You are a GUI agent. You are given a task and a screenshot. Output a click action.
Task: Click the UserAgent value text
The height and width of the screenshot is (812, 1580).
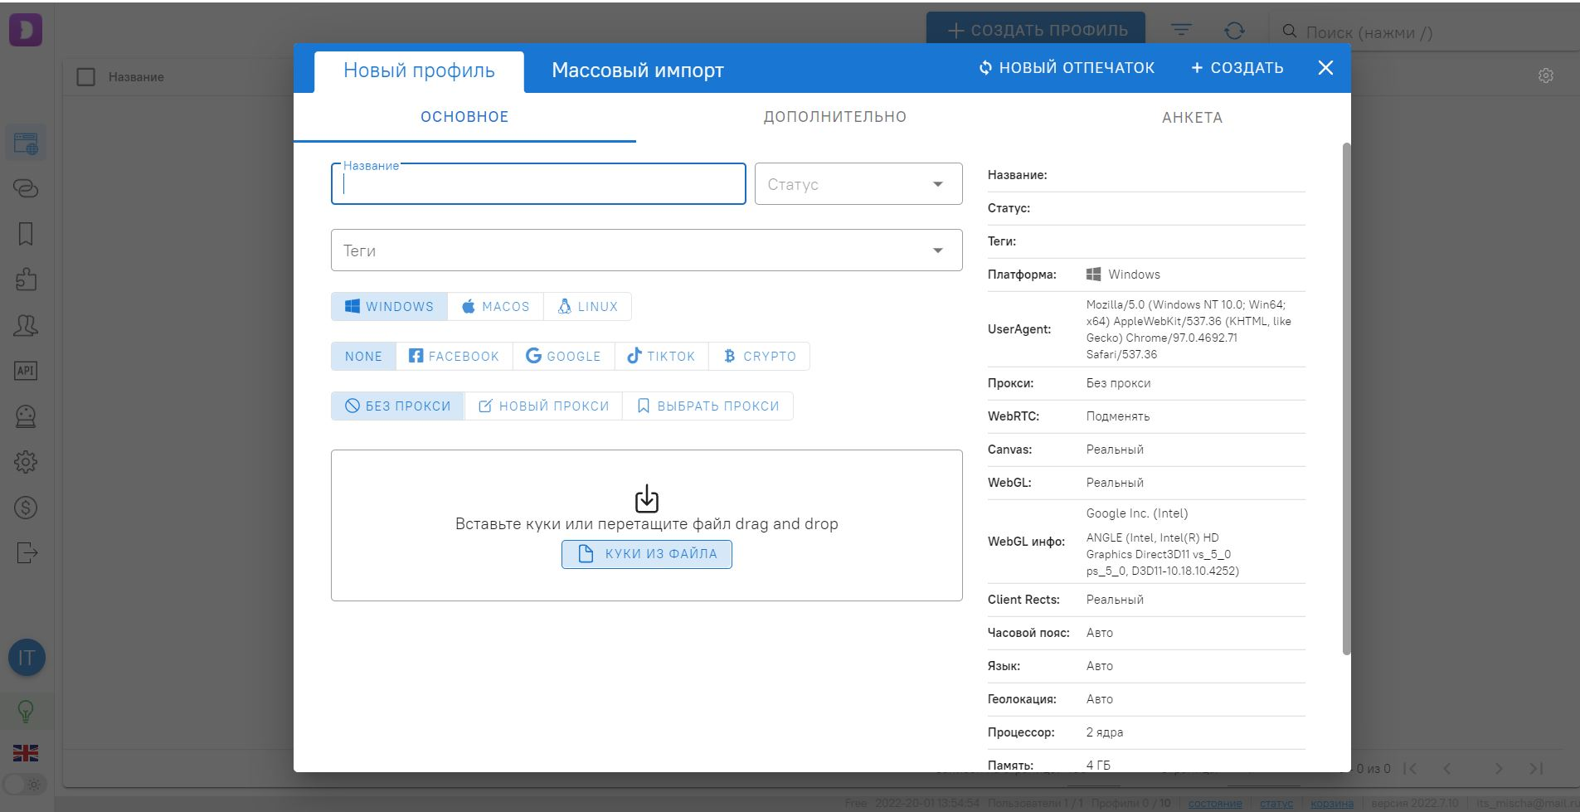point(1189,329)
